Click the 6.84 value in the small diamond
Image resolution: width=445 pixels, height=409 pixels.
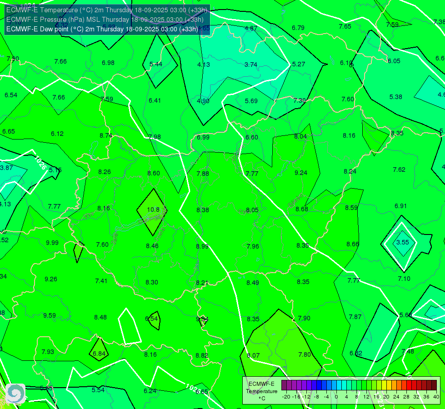pyautogui.click(x=99, y=354)
